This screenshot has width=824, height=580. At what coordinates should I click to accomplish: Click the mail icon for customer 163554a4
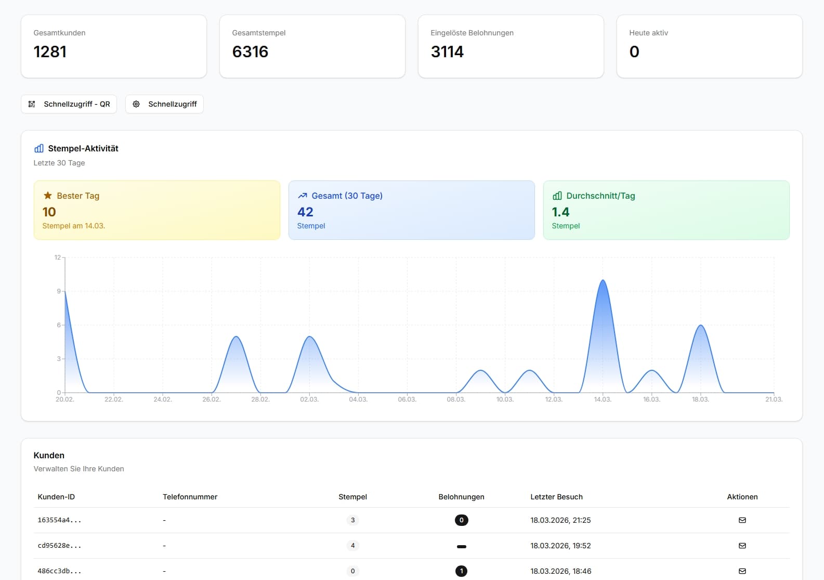[742, 520]
